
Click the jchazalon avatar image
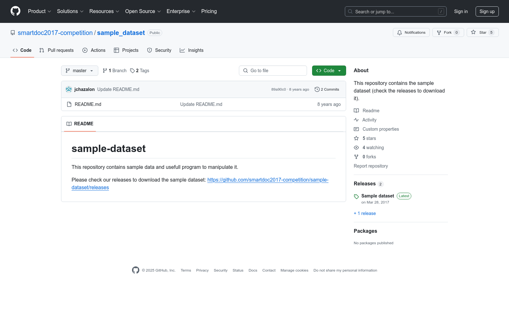pos(69,89)
